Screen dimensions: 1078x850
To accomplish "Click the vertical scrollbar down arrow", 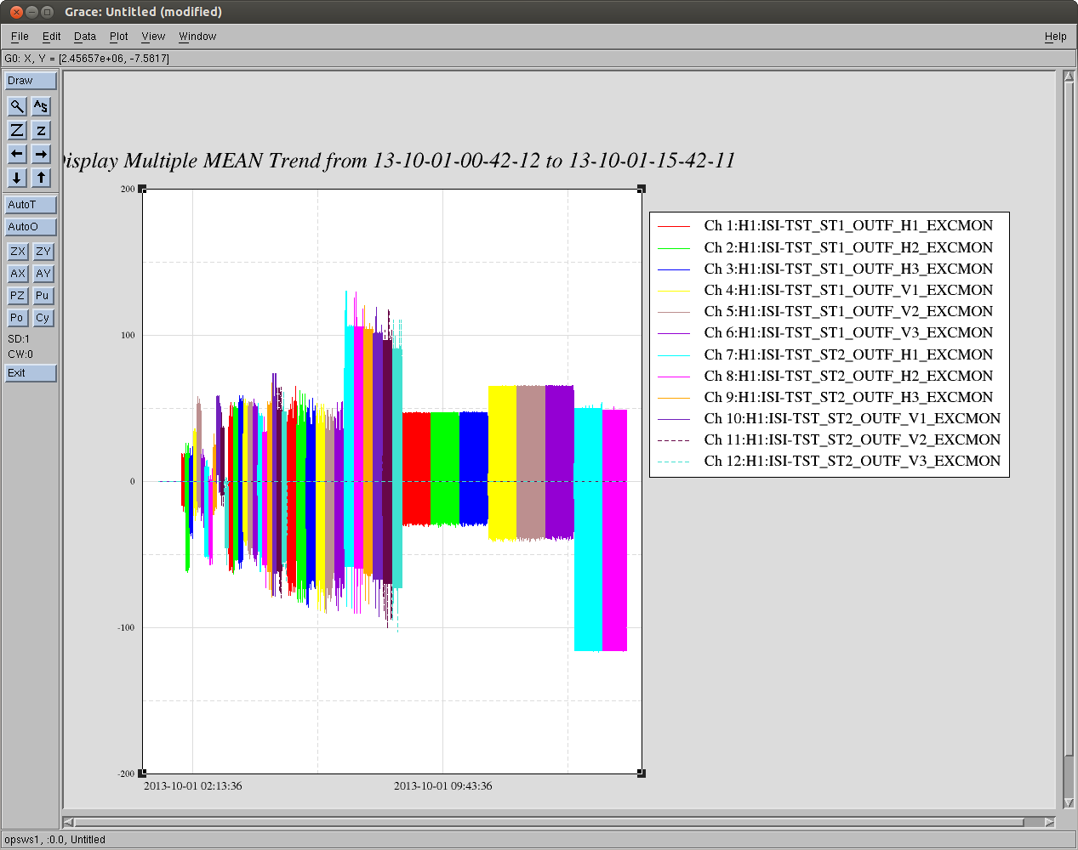I will (x=1069, y=802).
